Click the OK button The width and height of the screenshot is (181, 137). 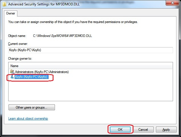tap(120, 130)
